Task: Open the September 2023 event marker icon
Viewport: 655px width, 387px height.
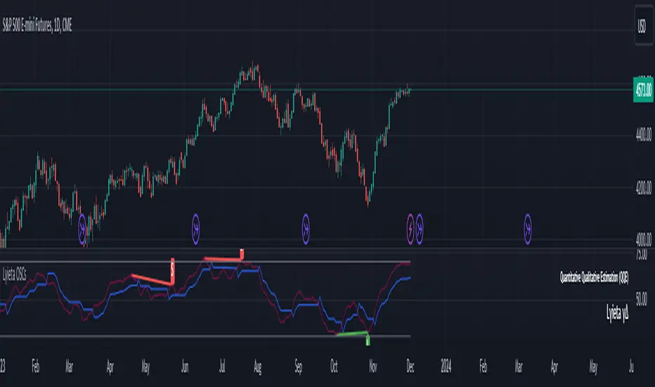Action: (x=306, y=229)
